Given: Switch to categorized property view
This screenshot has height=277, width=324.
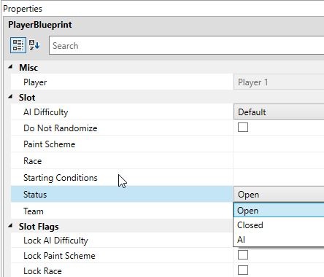Looking at the screenshot, I should pyautogui.click(x=18, y=45).
